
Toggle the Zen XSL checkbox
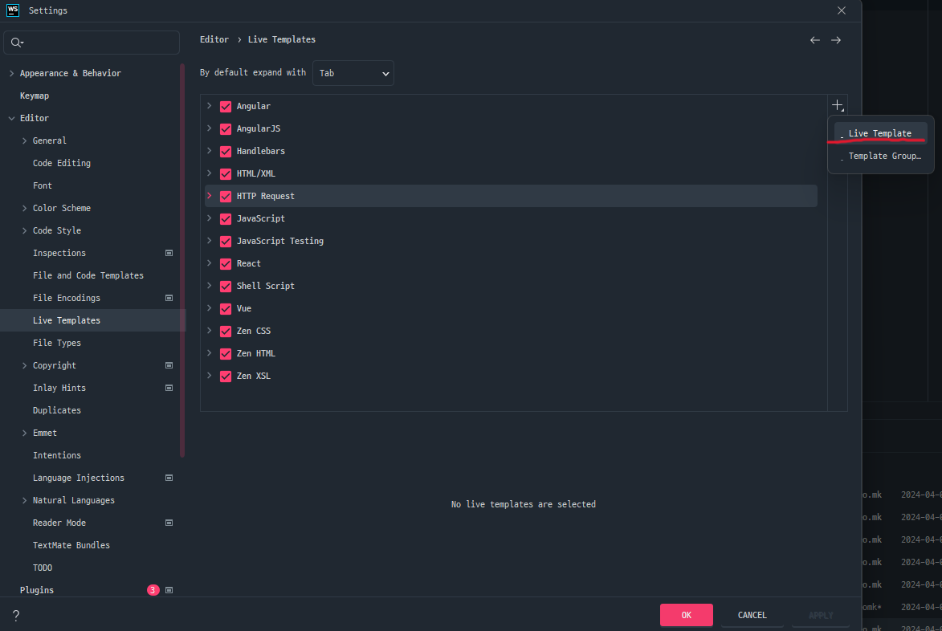point(226,376)
